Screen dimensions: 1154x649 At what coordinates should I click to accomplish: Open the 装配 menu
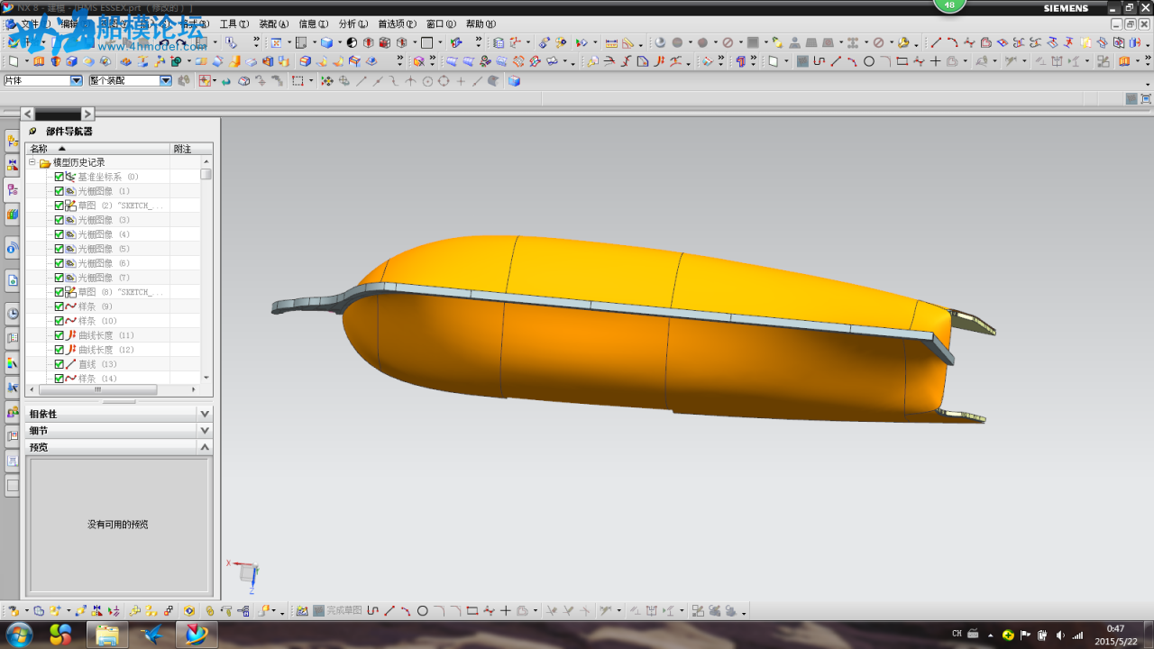[274, 24]
